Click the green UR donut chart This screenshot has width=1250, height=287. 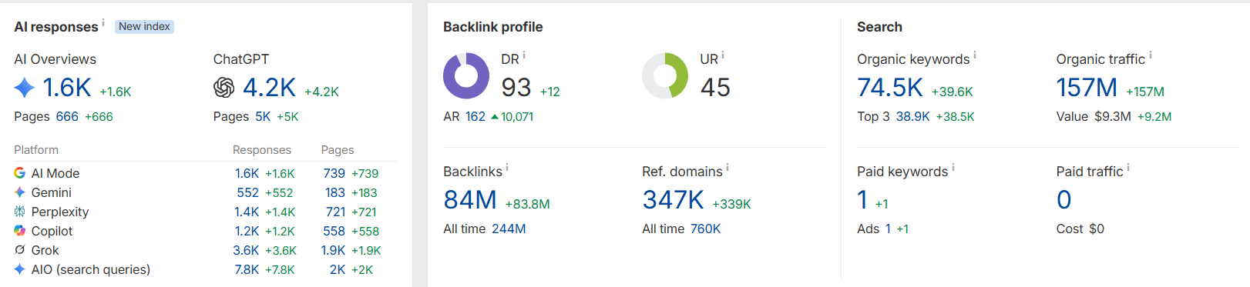click(x=665, y=75)
